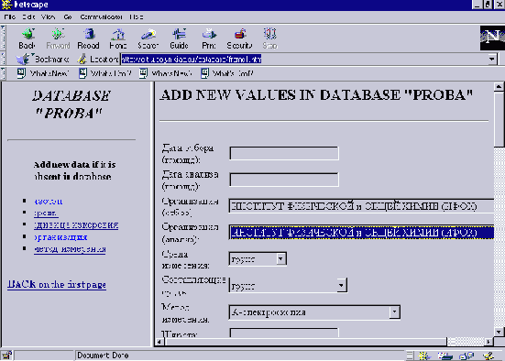Open the Составляющие среды dropdown arrow
This screenshot has width=505, height=361.
(x=341, y=285)
